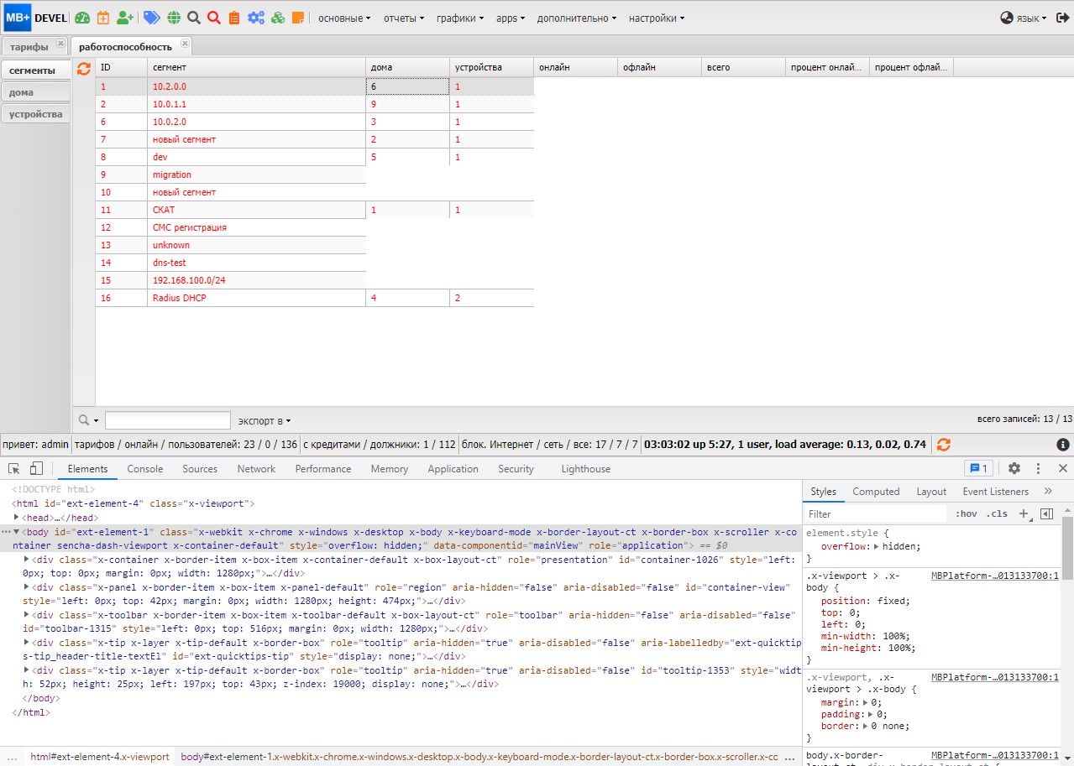Image resolution: width=1074 pixels, height=766 pixels.
Task: Click the info icon in the status bar
Action: click(1065, 444)
